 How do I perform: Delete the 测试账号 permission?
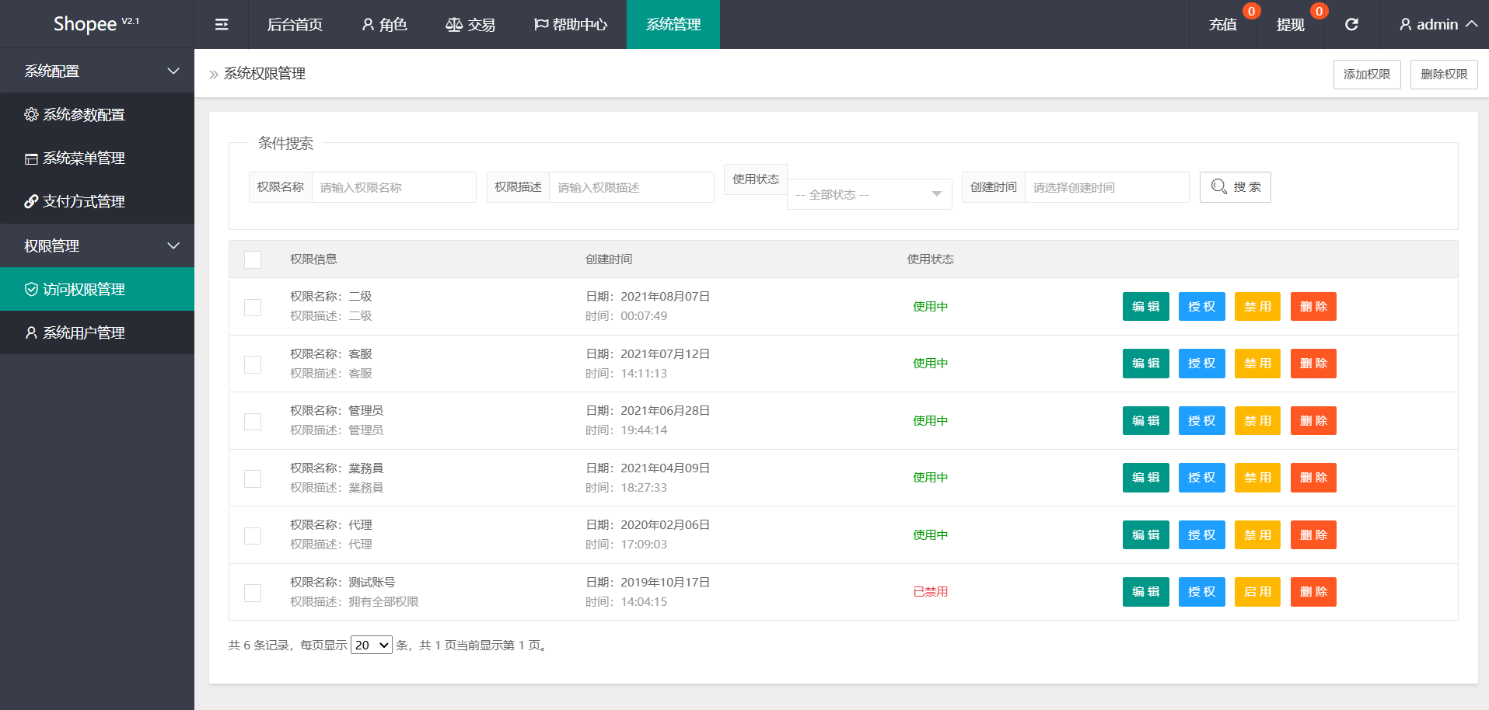[1314, 592]
